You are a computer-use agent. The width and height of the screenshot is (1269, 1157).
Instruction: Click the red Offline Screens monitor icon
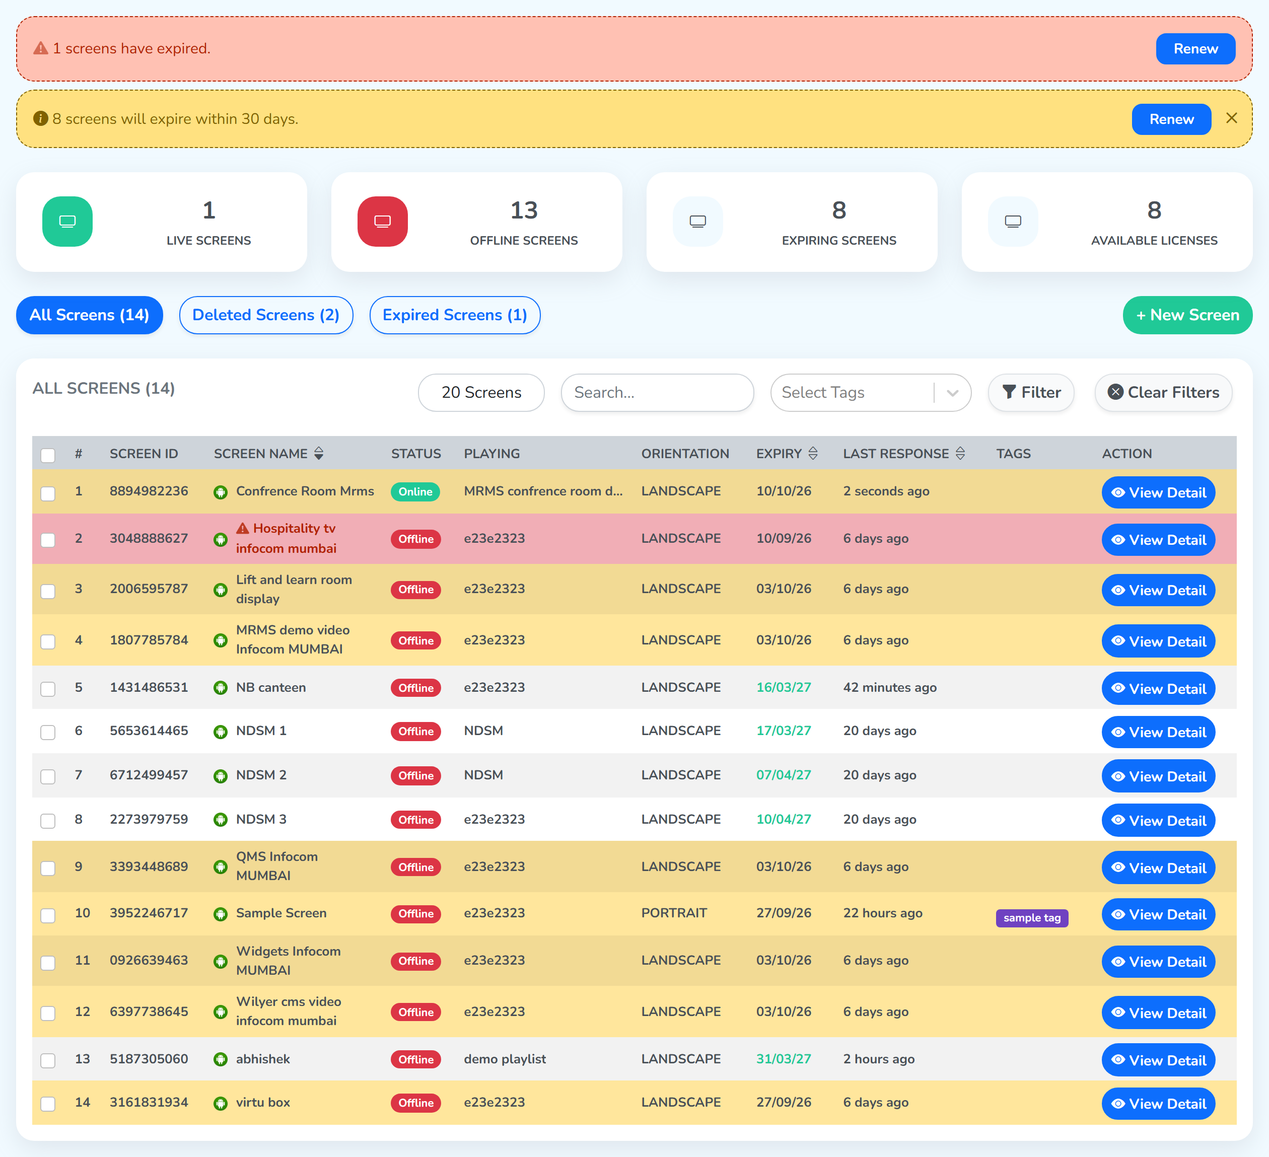click(x=382, y=221)
